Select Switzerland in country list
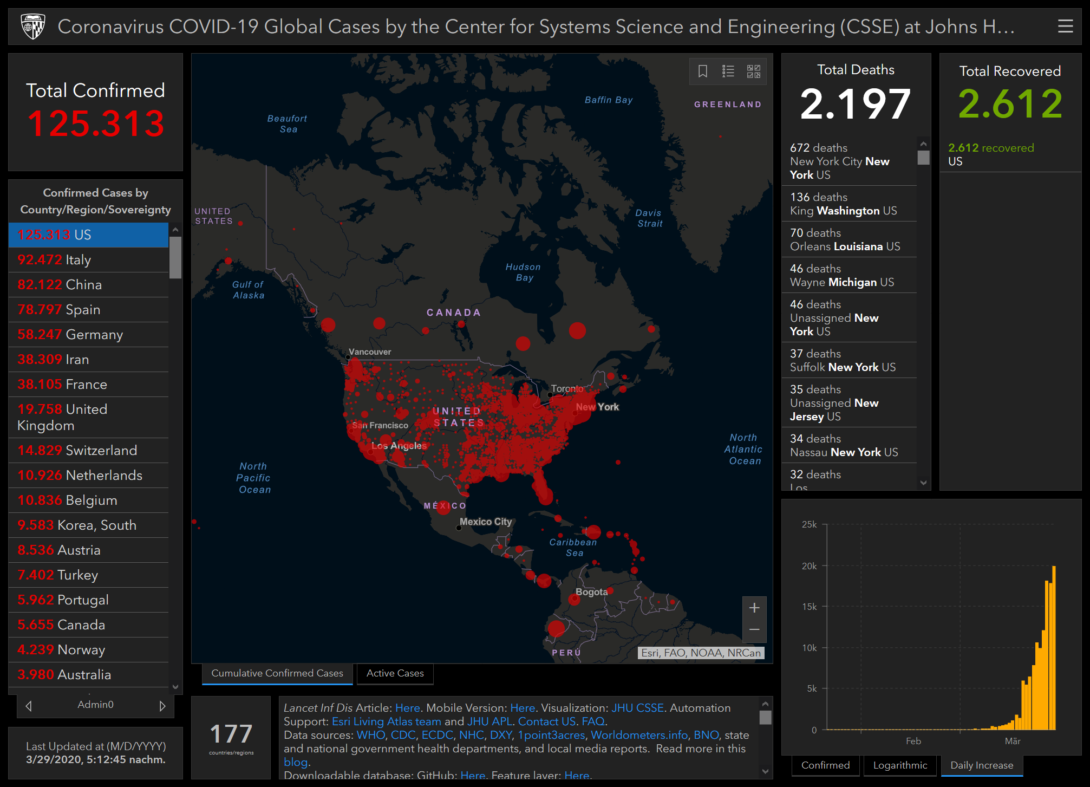Image resolution: width=1090 pixels, height=787 pixels. click(88, 451)
